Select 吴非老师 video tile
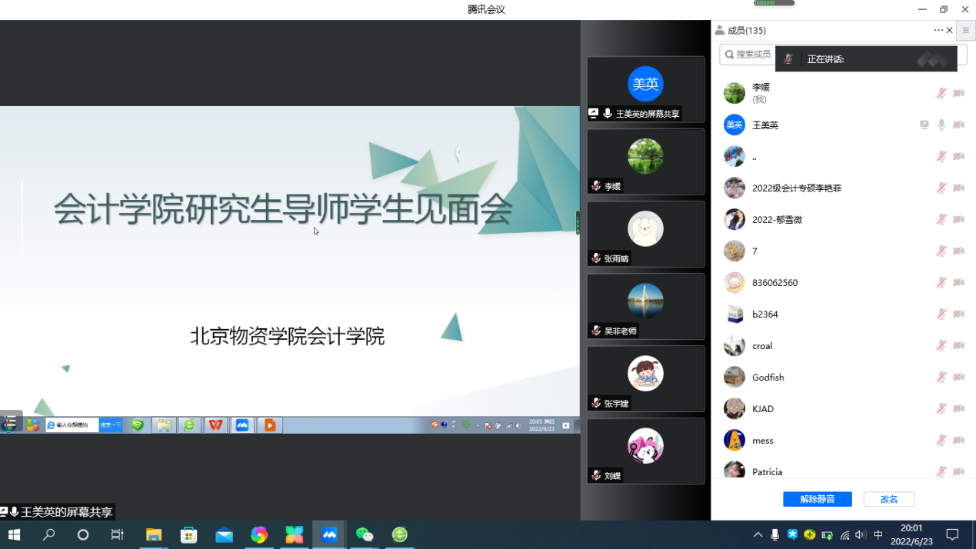Viewport: 976px width, 549px height. point(645,306)
